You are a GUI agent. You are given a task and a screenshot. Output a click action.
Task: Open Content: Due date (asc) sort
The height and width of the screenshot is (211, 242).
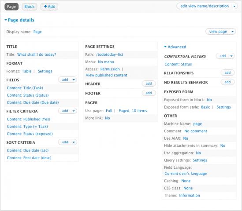pos(28,150)
